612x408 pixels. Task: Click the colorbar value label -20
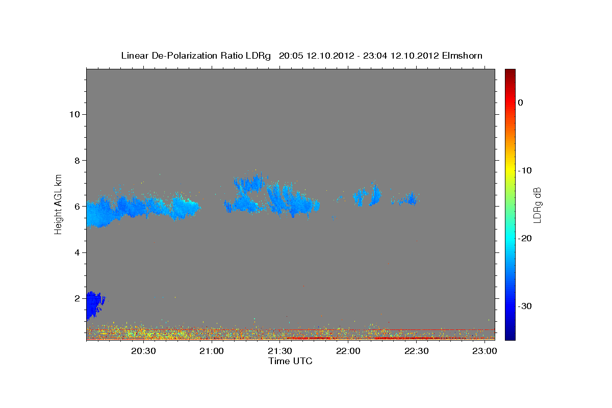click(524, 238)
